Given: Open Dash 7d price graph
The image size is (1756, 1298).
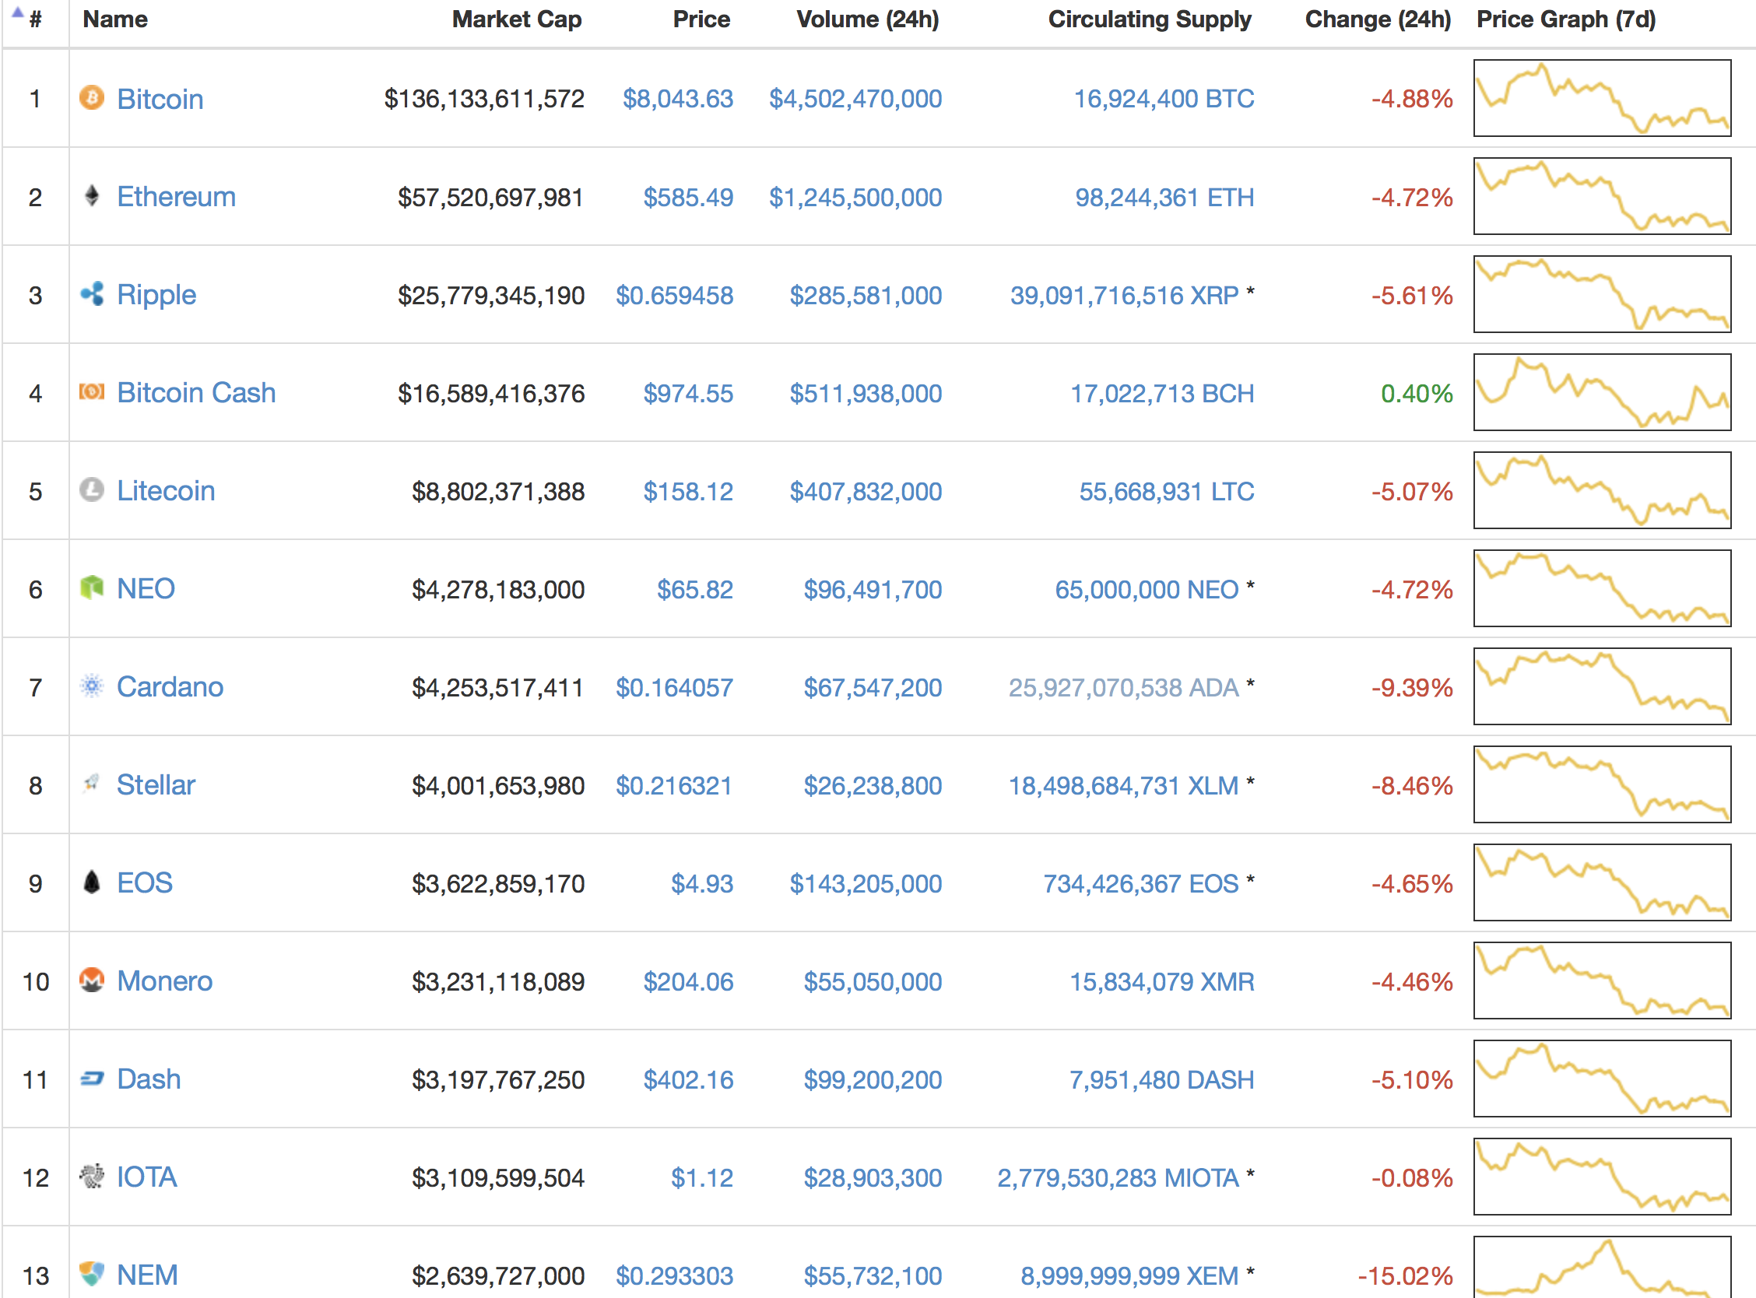Looking at the screenshot, I should pos(1602,1078).
